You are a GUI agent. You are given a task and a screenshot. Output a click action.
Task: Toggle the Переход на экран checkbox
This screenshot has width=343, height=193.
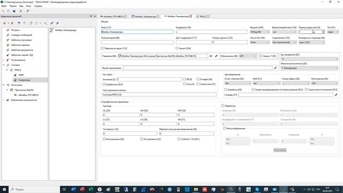tap(102, 48)
